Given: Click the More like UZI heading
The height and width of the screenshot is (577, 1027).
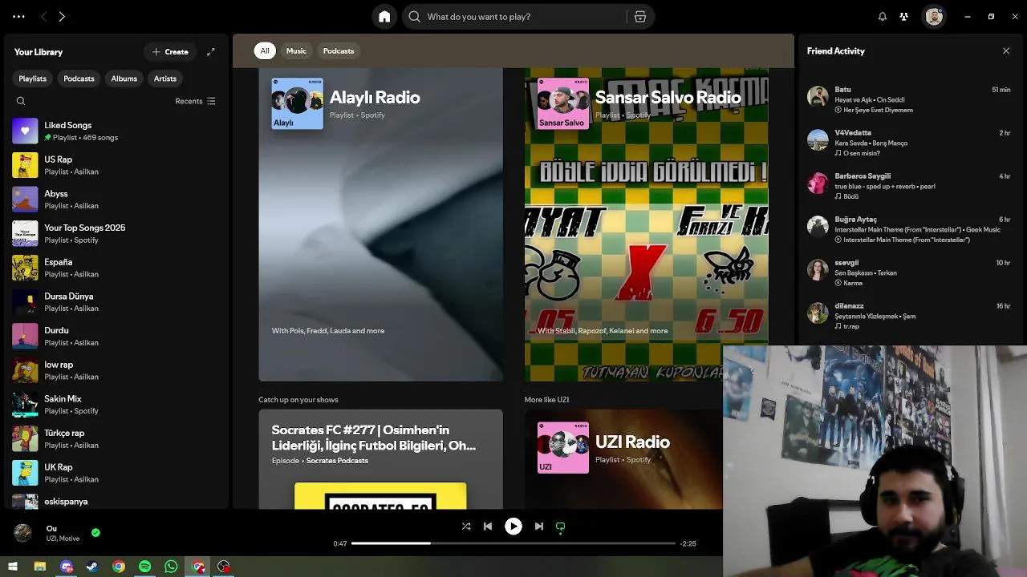Looking at the screenshot, I should [546, 399].
